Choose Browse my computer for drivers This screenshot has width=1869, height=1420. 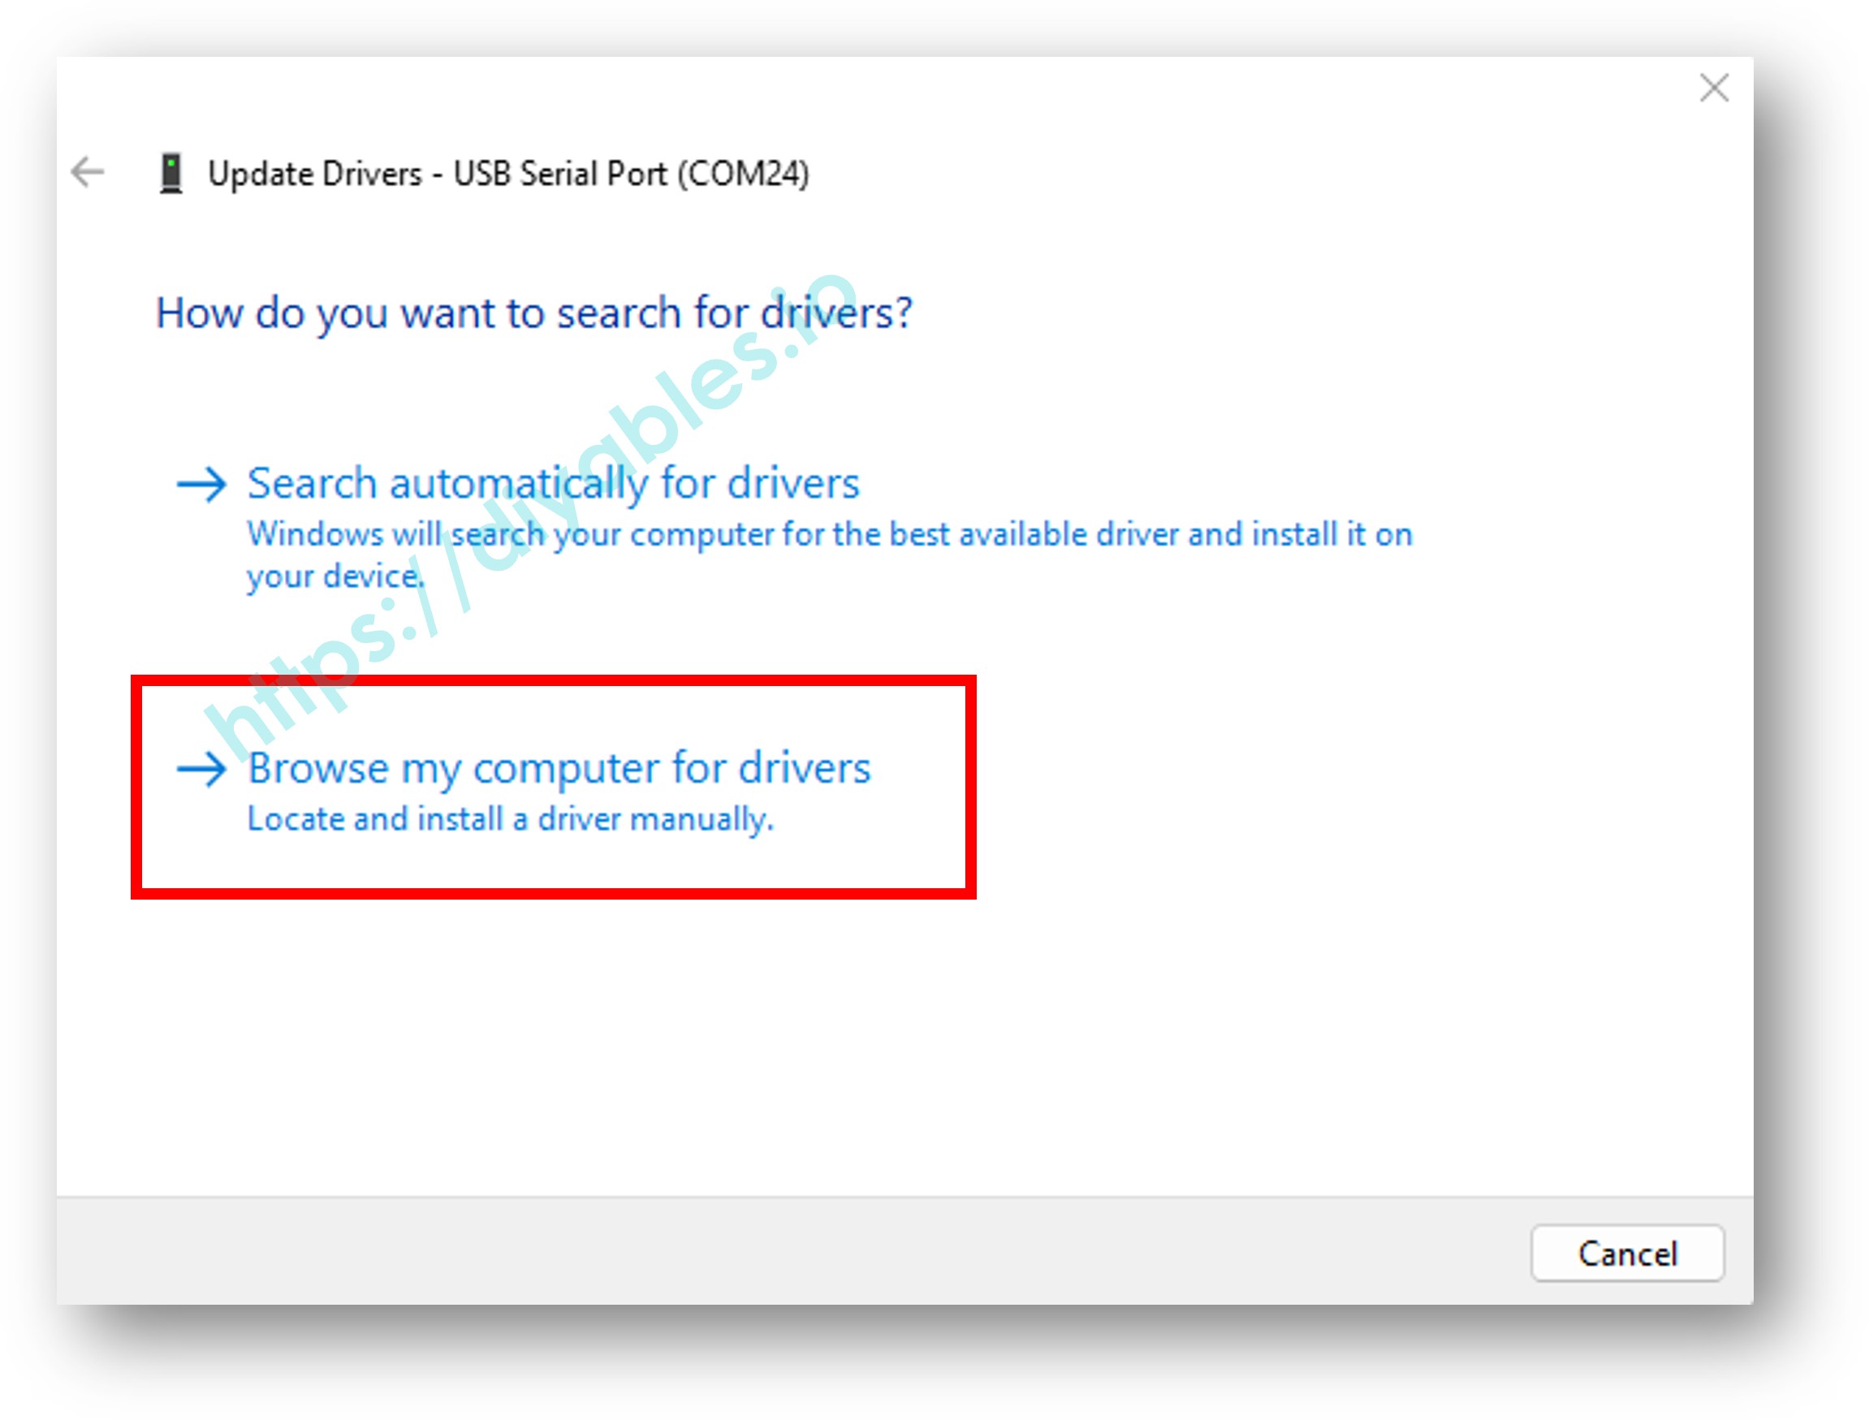pos(558,768)
